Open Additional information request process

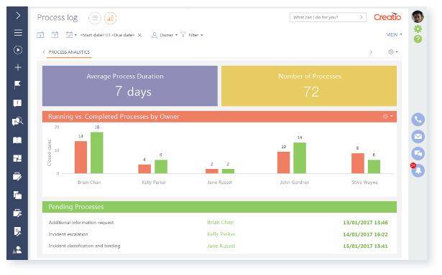pos(81,223)
